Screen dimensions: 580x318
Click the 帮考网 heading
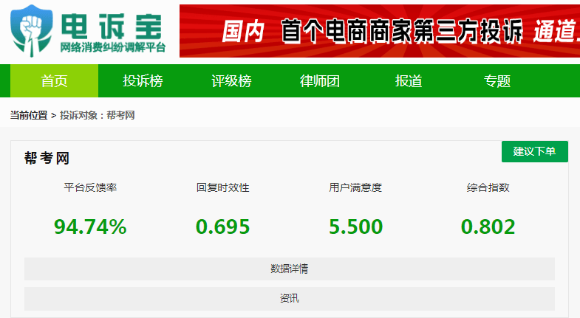(47, 158)
